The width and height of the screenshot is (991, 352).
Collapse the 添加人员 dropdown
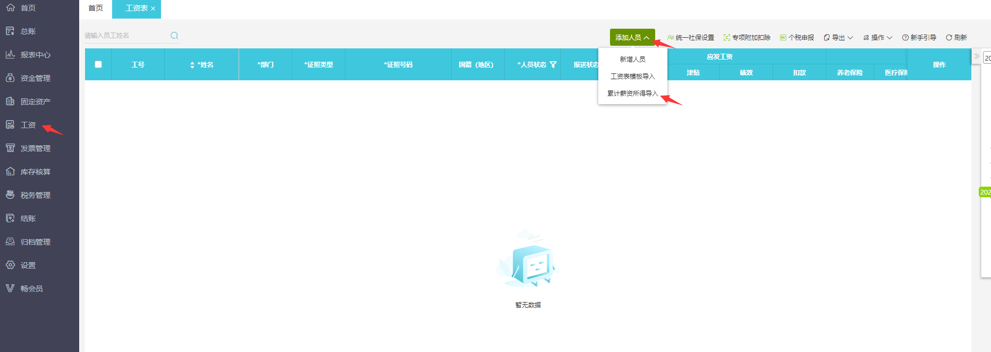(632, 38)
